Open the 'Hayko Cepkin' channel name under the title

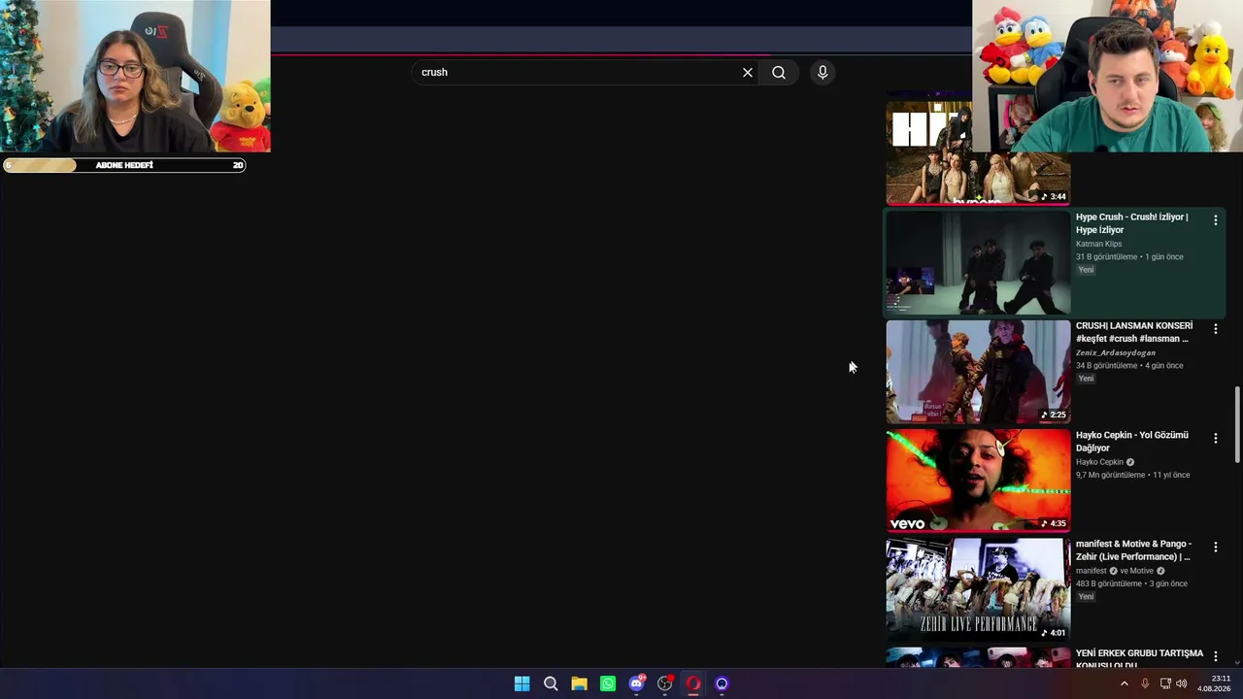(x=1099, y=462)
